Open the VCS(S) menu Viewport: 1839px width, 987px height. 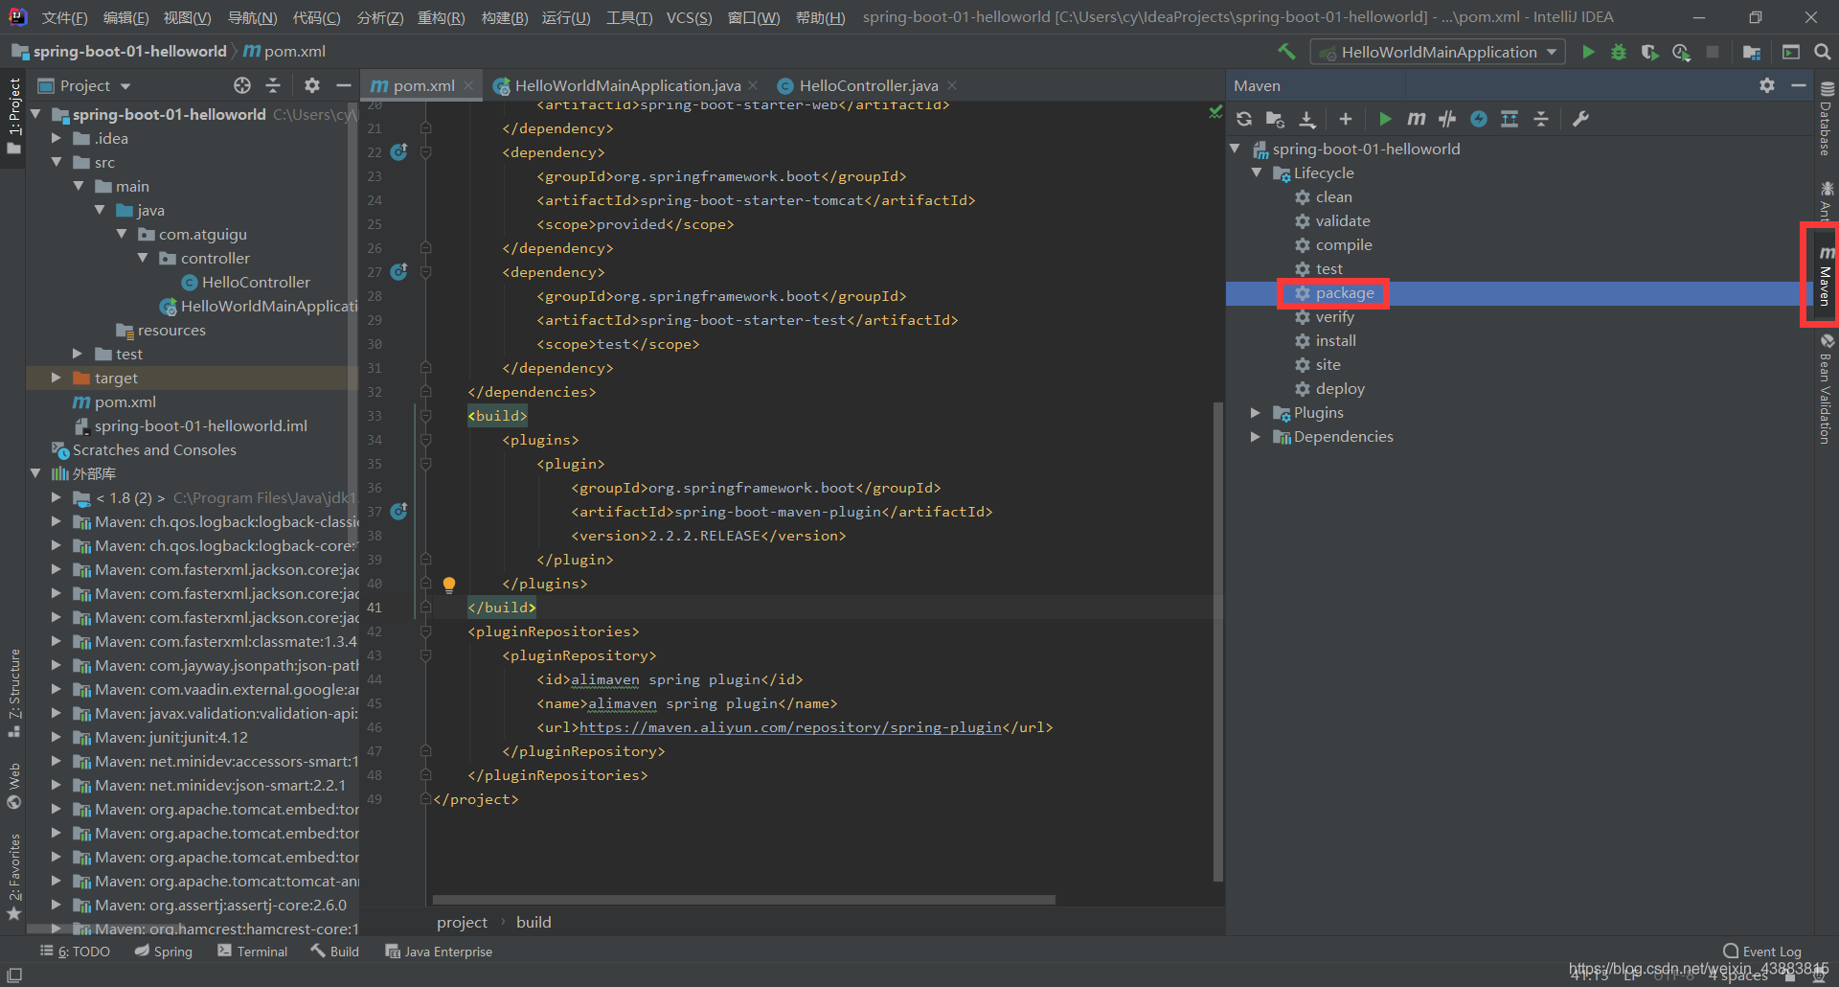689,17
